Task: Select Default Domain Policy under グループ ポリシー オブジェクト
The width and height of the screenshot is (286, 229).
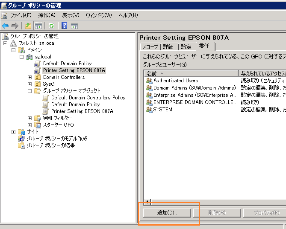Action: coord(76,104)
